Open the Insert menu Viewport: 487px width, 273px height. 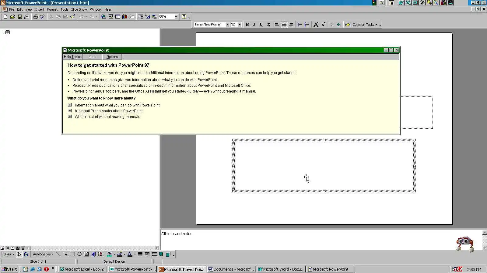[x=40, y=9]
